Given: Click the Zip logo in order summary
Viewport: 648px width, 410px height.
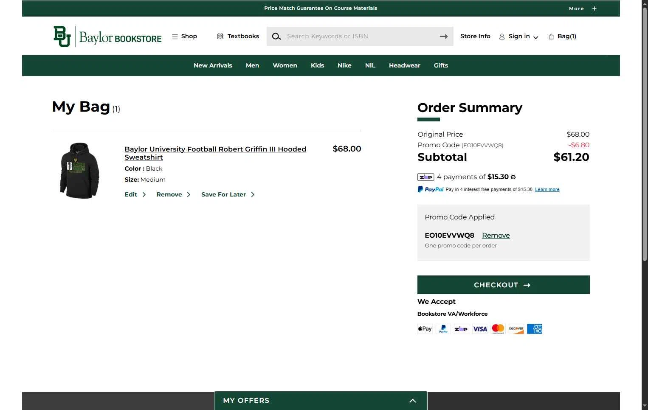Looking at the screenshot, I should [x=425, y=177].
